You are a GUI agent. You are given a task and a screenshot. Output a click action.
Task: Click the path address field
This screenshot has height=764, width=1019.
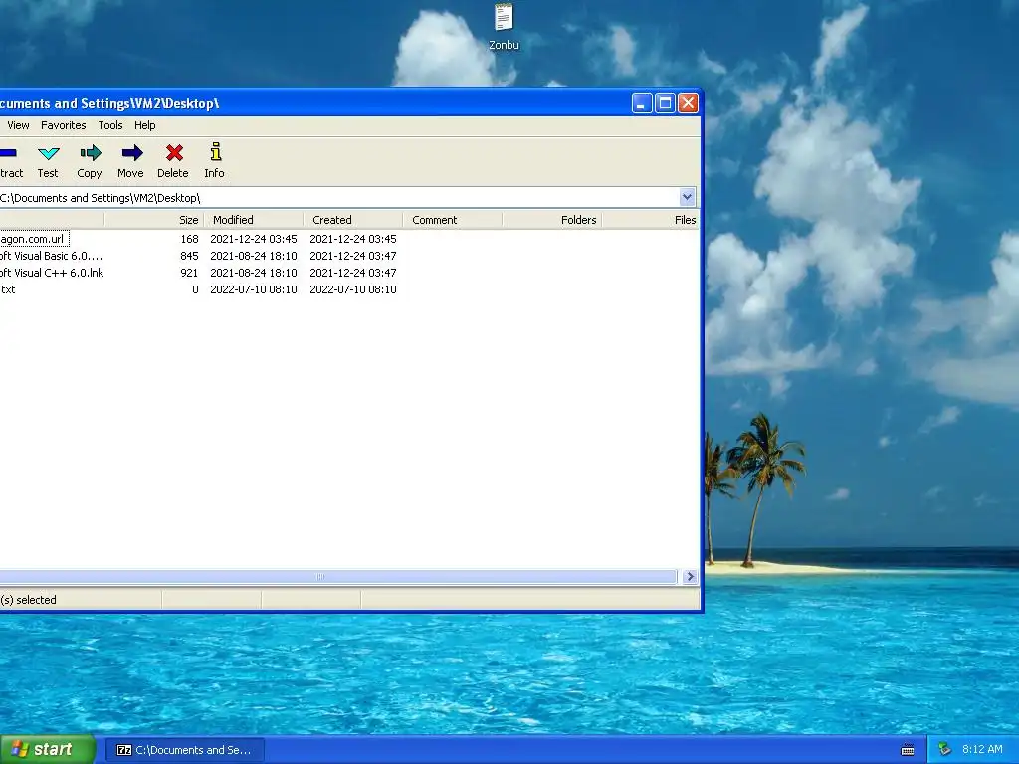pos(338,198)
